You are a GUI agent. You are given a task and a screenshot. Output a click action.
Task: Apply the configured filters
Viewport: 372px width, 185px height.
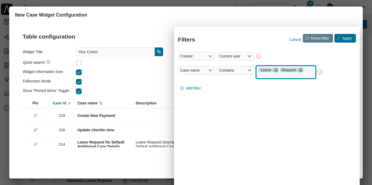coord(345,38)
